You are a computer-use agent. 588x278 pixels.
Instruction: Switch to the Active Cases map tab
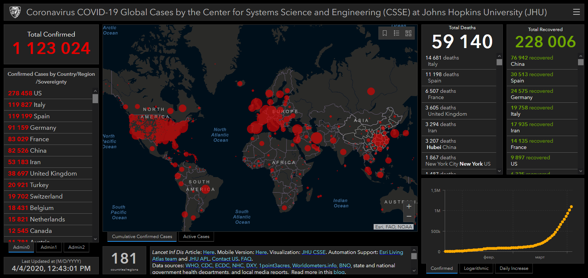coord(196,237)
